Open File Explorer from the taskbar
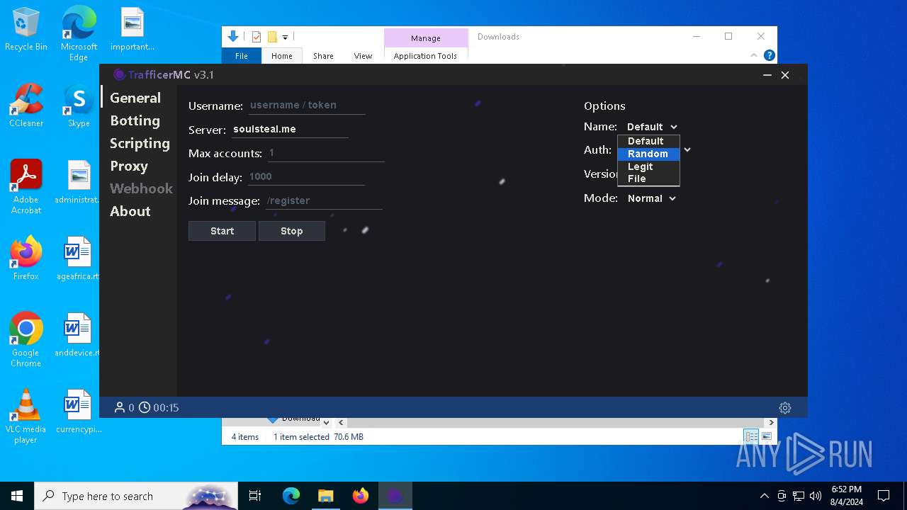 pos(326,496)
